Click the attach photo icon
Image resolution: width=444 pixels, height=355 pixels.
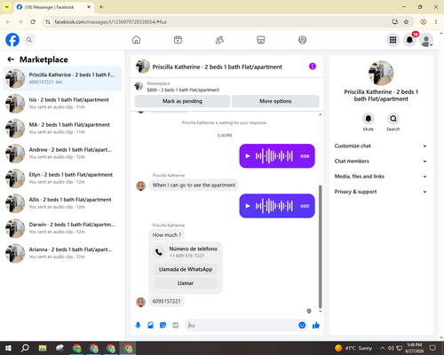click(x=150, y=326)
